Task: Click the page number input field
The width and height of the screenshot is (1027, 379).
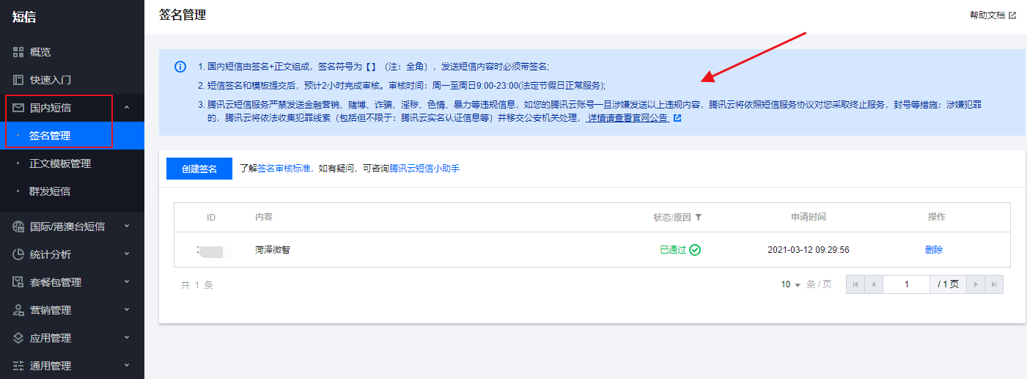Action: [906, 284]
